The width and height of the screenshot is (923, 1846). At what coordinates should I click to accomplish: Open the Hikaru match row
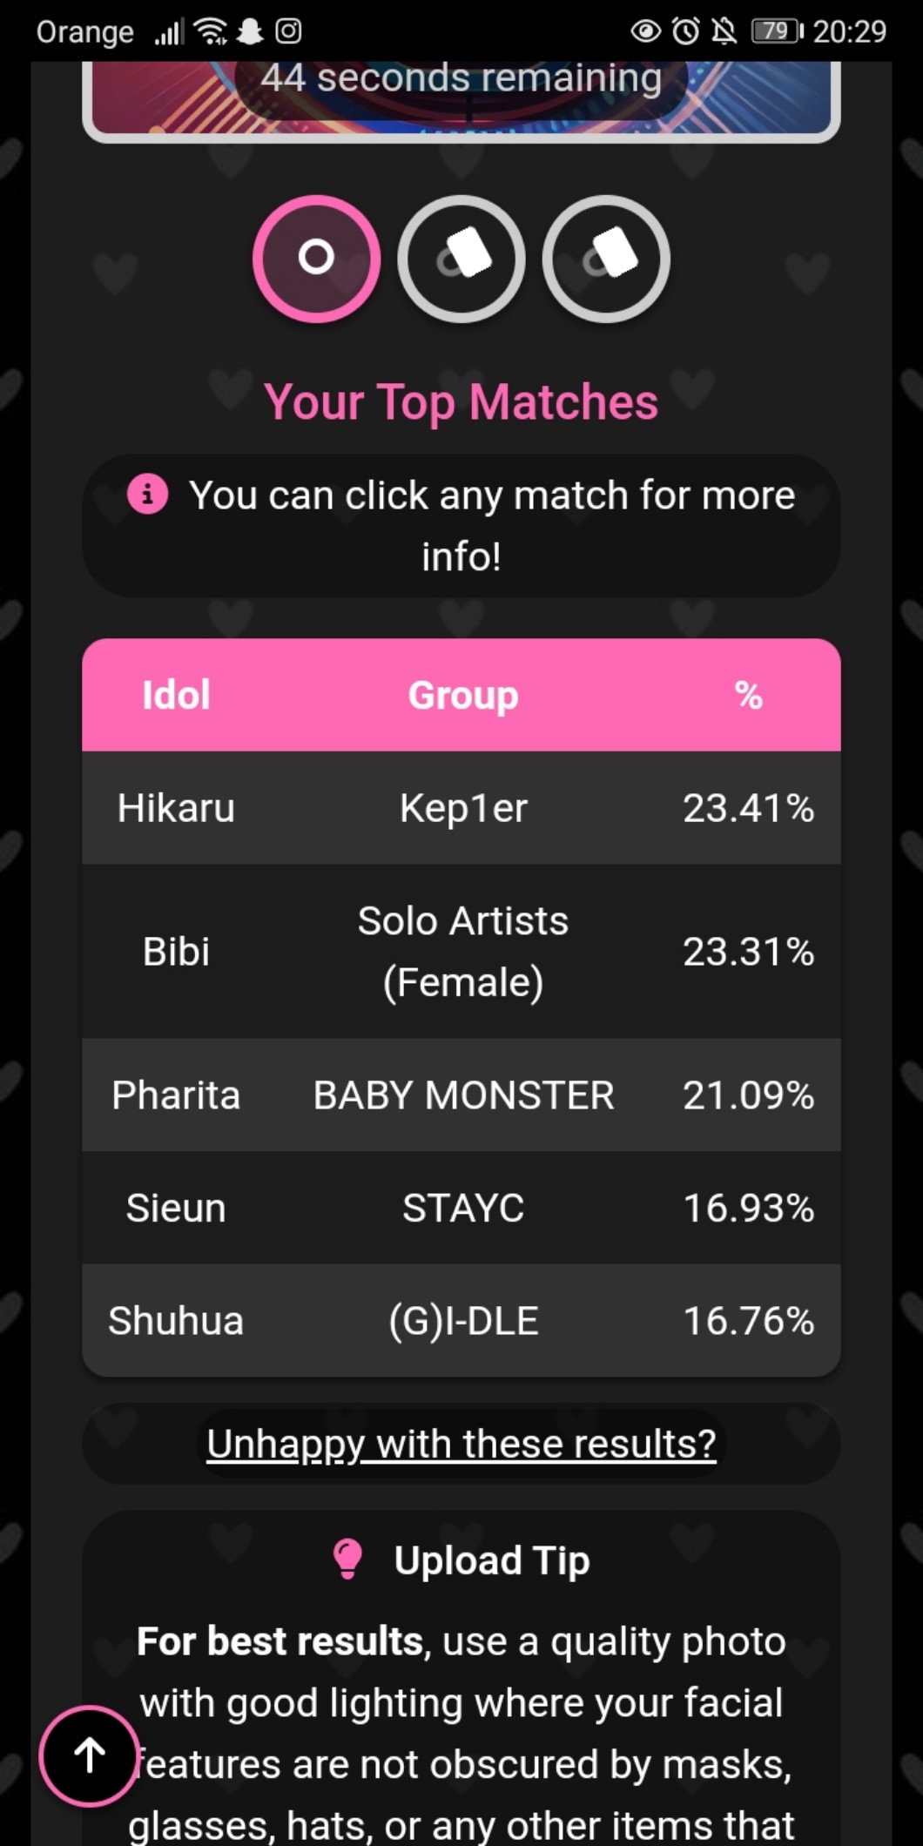click(461, 808)
